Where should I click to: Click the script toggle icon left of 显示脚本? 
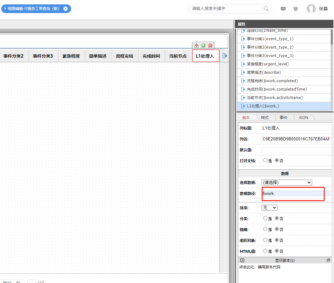[x=242, y=260]
